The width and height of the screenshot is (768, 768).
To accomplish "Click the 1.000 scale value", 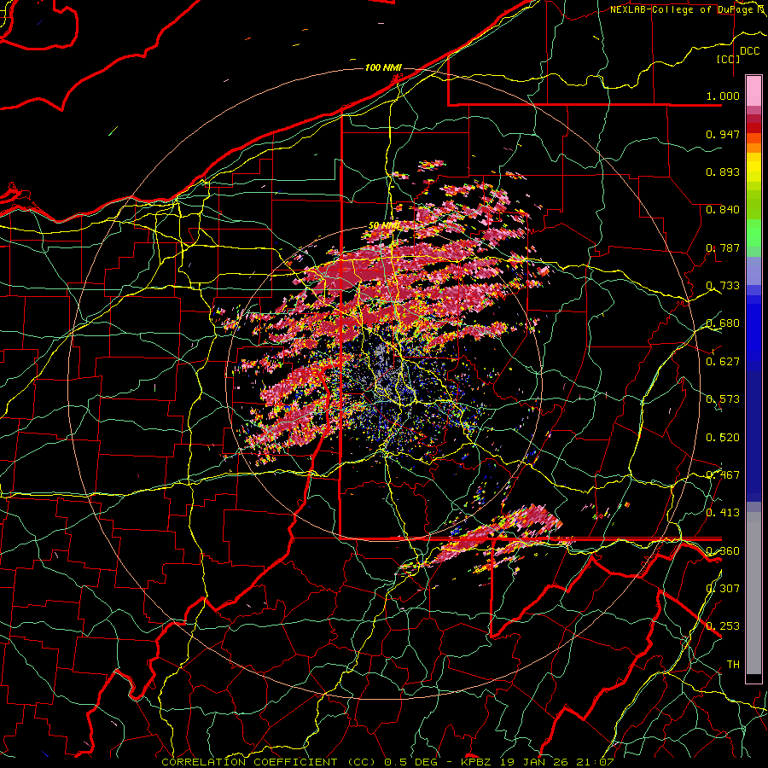I will [x=723, y=96].
